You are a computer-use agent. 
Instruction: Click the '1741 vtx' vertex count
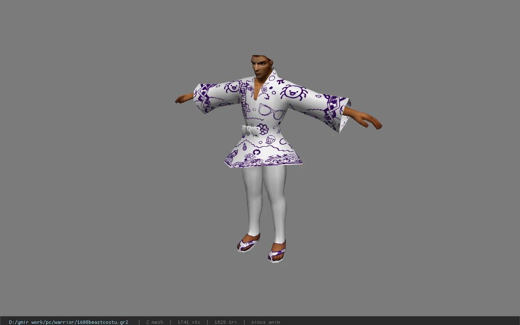189,322
